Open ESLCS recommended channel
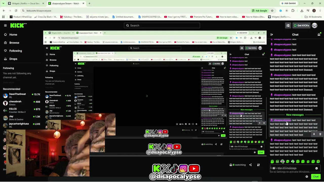The height and width of the screenshot is (182, 324). (x=22, y=110)
